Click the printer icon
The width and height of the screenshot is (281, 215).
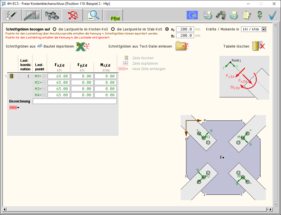point(234,15)
